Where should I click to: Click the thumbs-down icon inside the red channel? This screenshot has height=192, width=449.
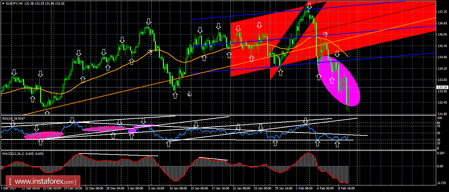click(x=325, y=34)
